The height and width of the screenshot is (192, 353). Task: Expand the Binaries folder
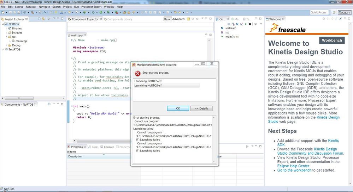coord(6,29)
